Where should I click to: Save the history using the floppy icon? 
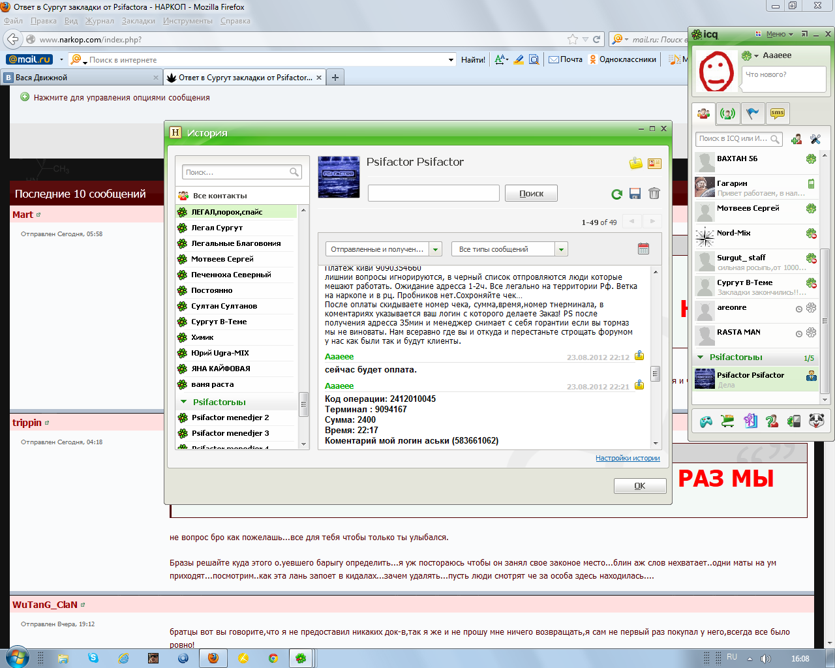635,194
